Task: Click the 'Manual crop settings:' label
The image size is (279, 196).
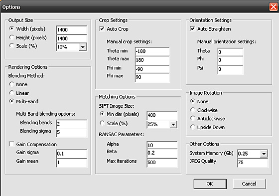Action: click(x=129, y=42)
